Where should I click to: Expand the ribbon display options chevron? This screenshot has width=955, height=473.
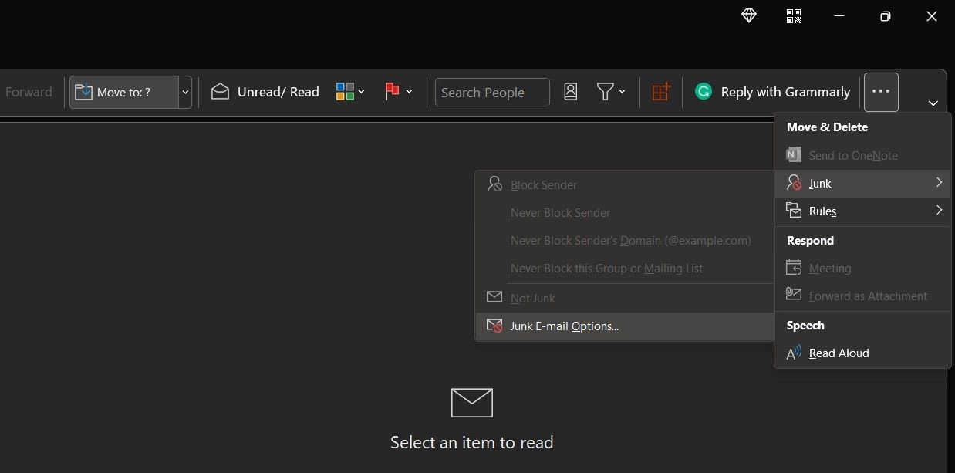pyautogui.click(x=933, y=103)
